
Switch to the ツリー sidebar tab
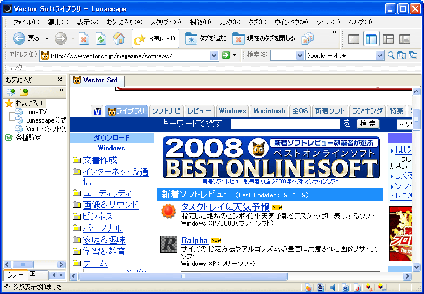[x=15, y=275]
